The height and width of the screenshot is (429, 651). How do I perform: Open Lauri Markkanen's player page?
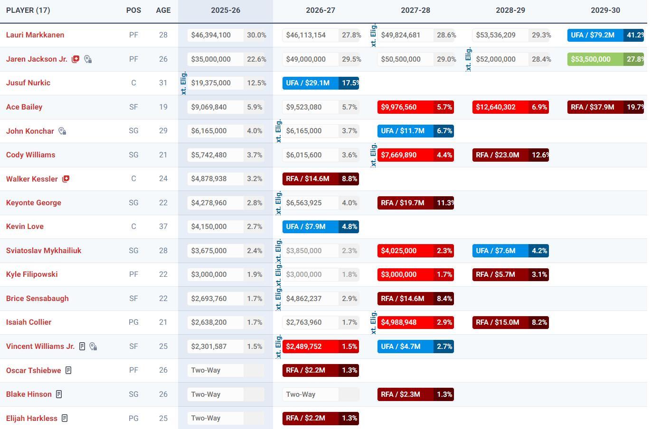(x=35, y=35)
